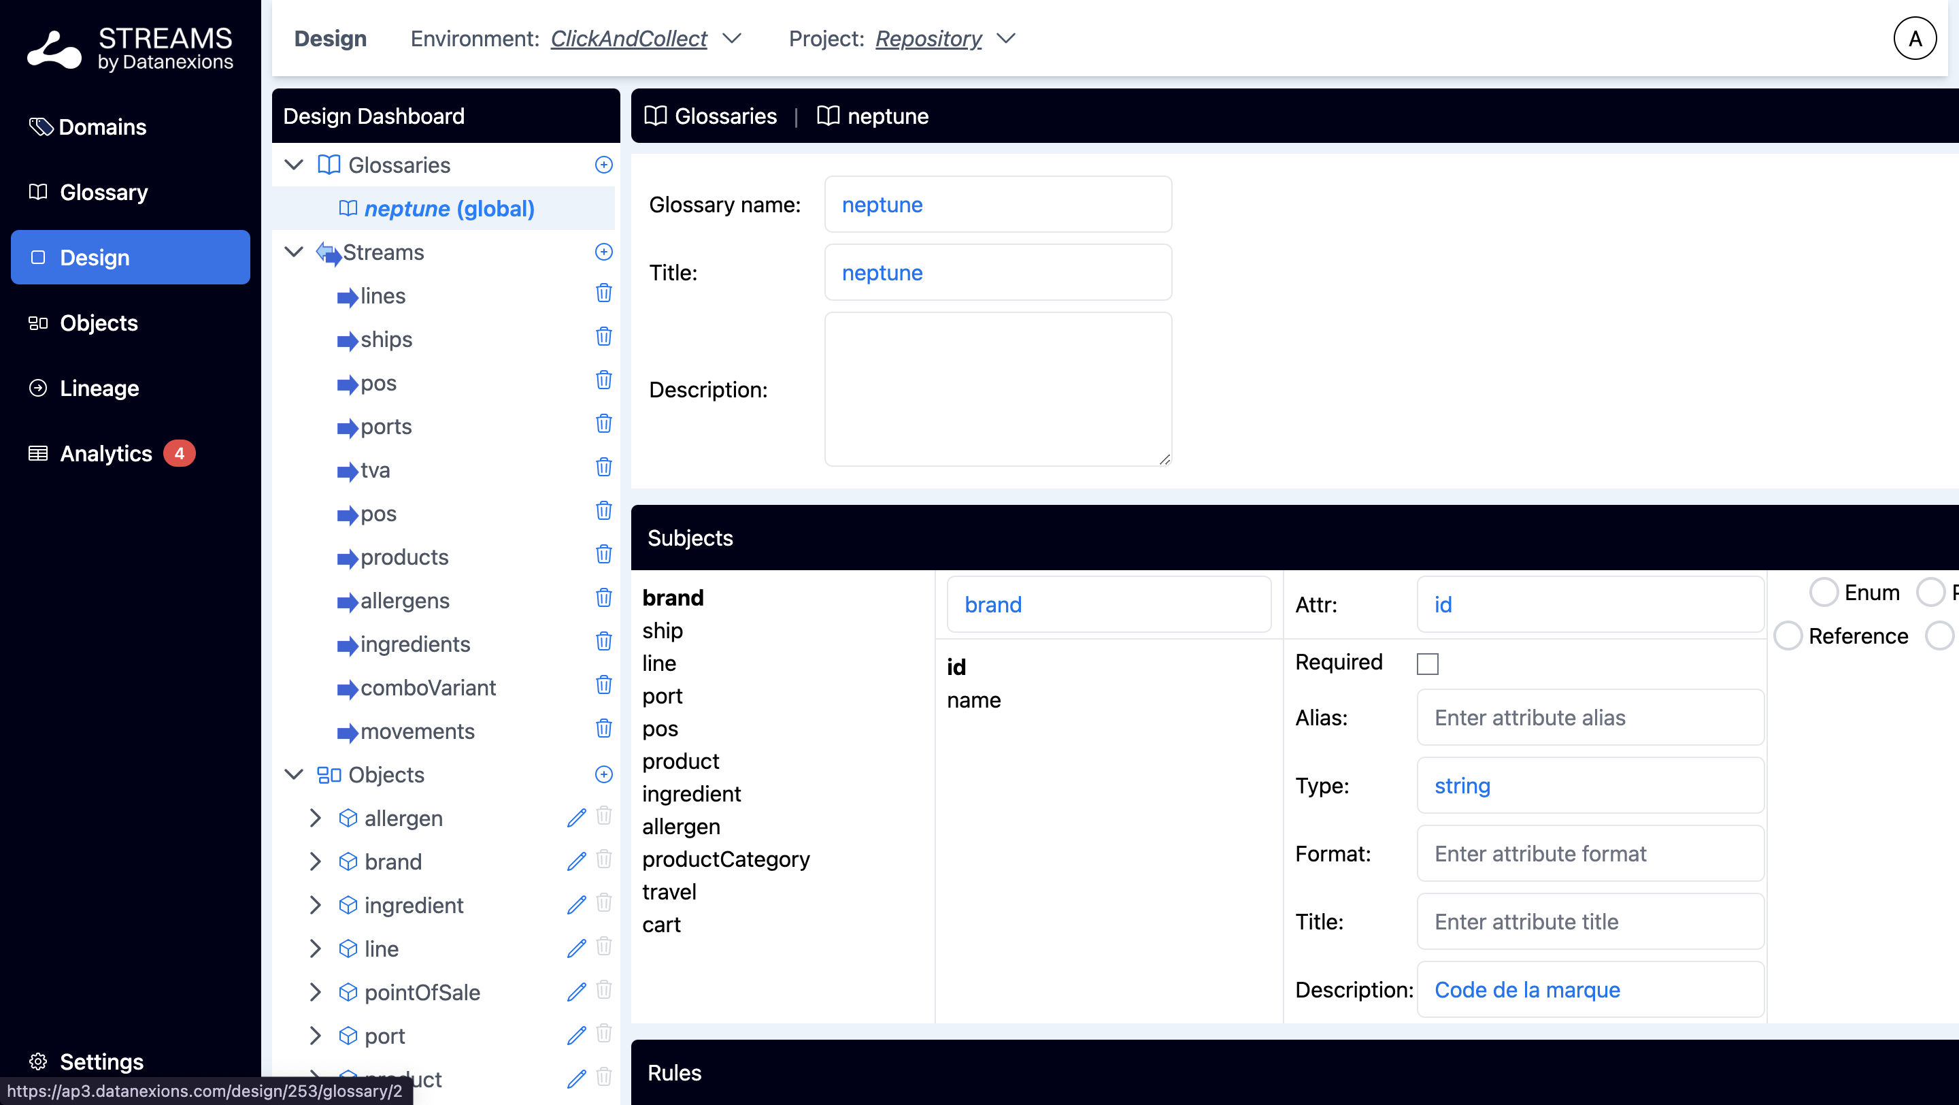The width and height of the screenshot is (1959, 1105).
Task: Open the Analytics sidebar item
Action: click(x=105, y=453)
